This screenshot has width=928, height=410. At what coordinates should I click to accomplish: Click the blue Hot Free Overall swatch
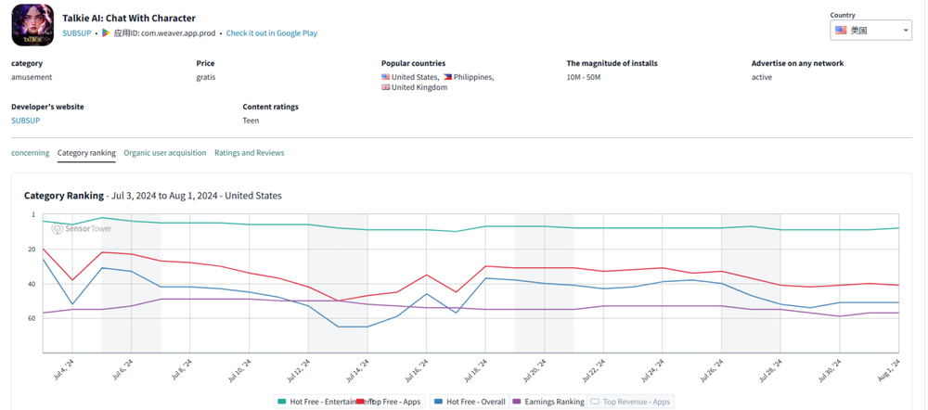pos(439,402)
